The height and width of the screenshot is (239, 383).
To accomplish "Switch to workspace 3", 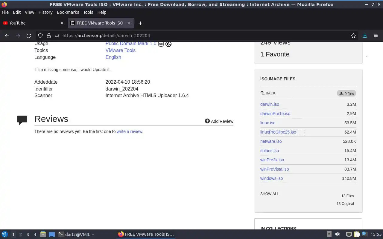I will click(x=28, y=235).
